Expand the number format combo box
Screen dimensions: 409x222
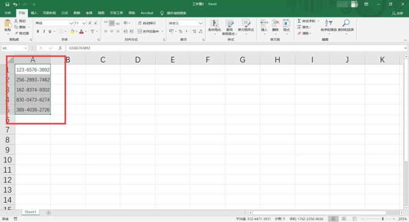point(201,23)
